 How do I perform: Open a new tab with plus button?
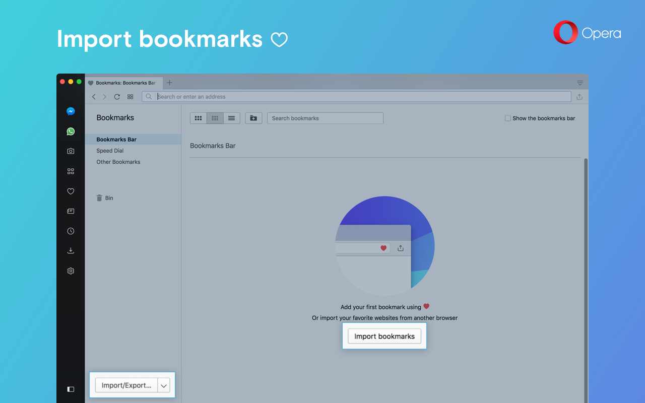coord(170,83)
